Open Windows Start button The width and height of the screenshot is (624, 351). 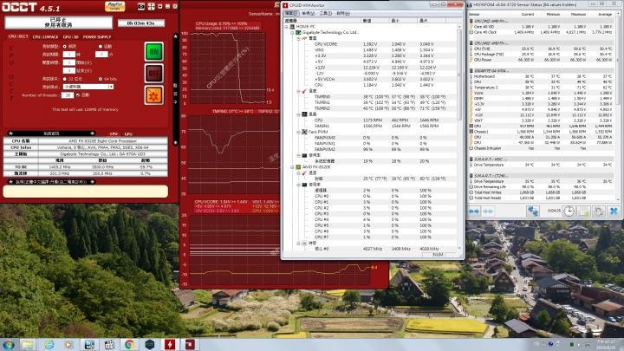pos(9,345)
